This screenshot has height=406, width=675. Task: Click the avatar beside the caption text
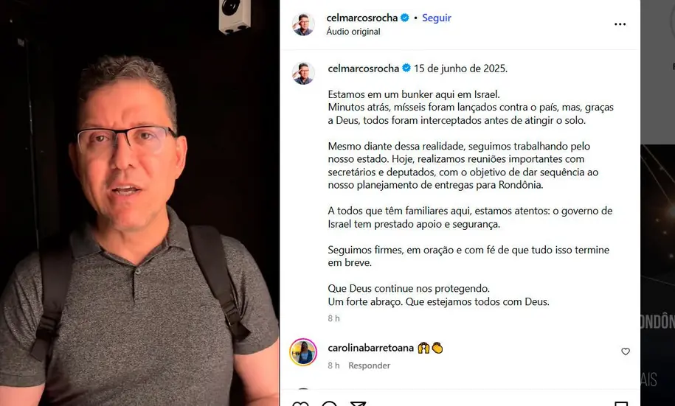click(303, 73)
